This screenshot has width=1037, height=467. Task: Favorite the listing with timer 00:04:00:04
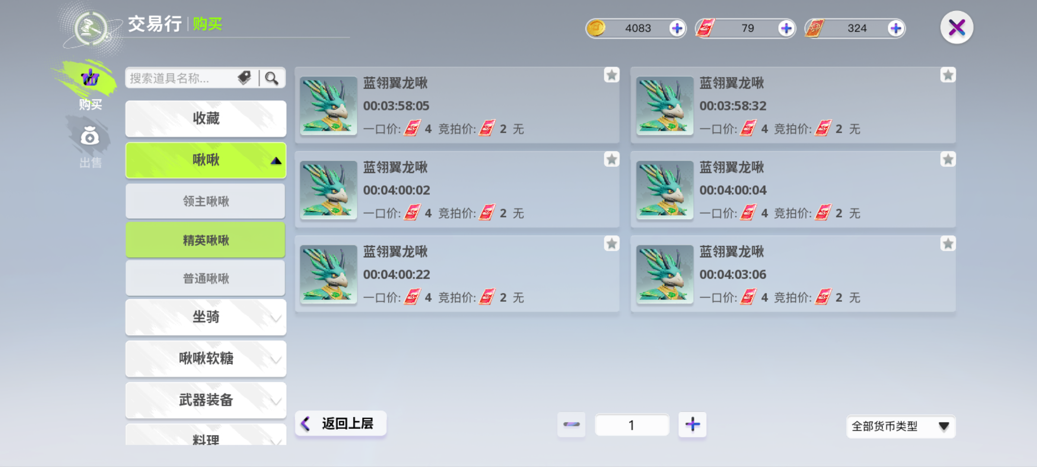coord(948,160)
